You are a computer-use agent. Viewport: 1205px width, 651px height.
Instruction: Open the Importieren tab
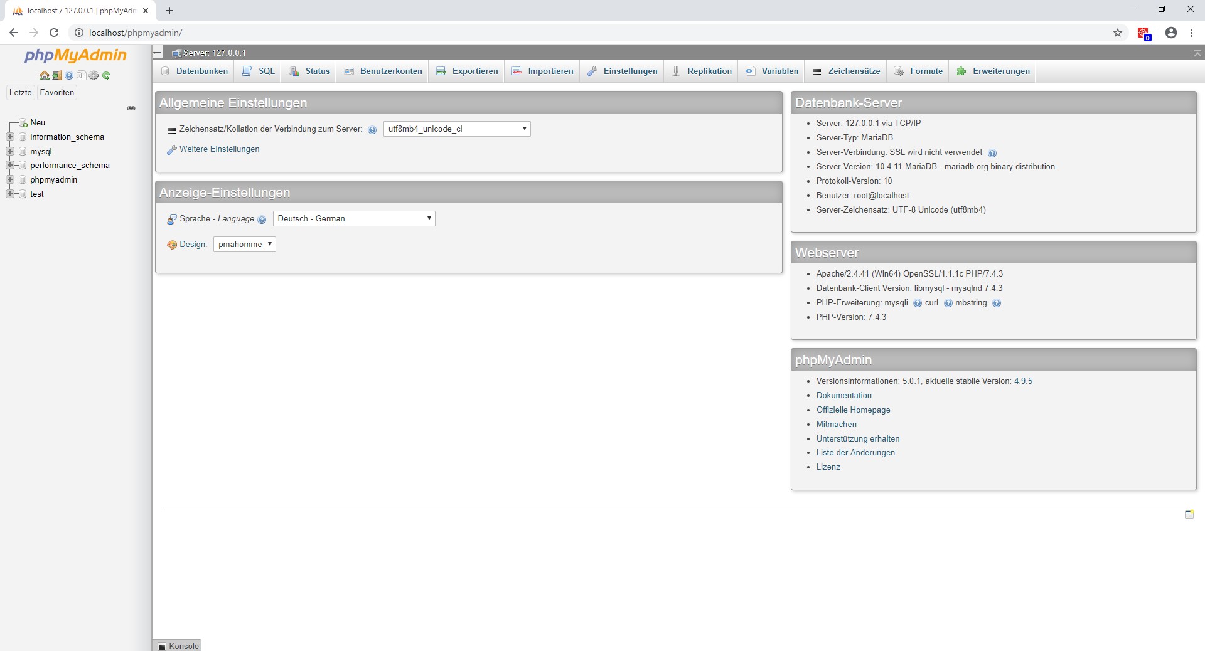tap(542, 71)
